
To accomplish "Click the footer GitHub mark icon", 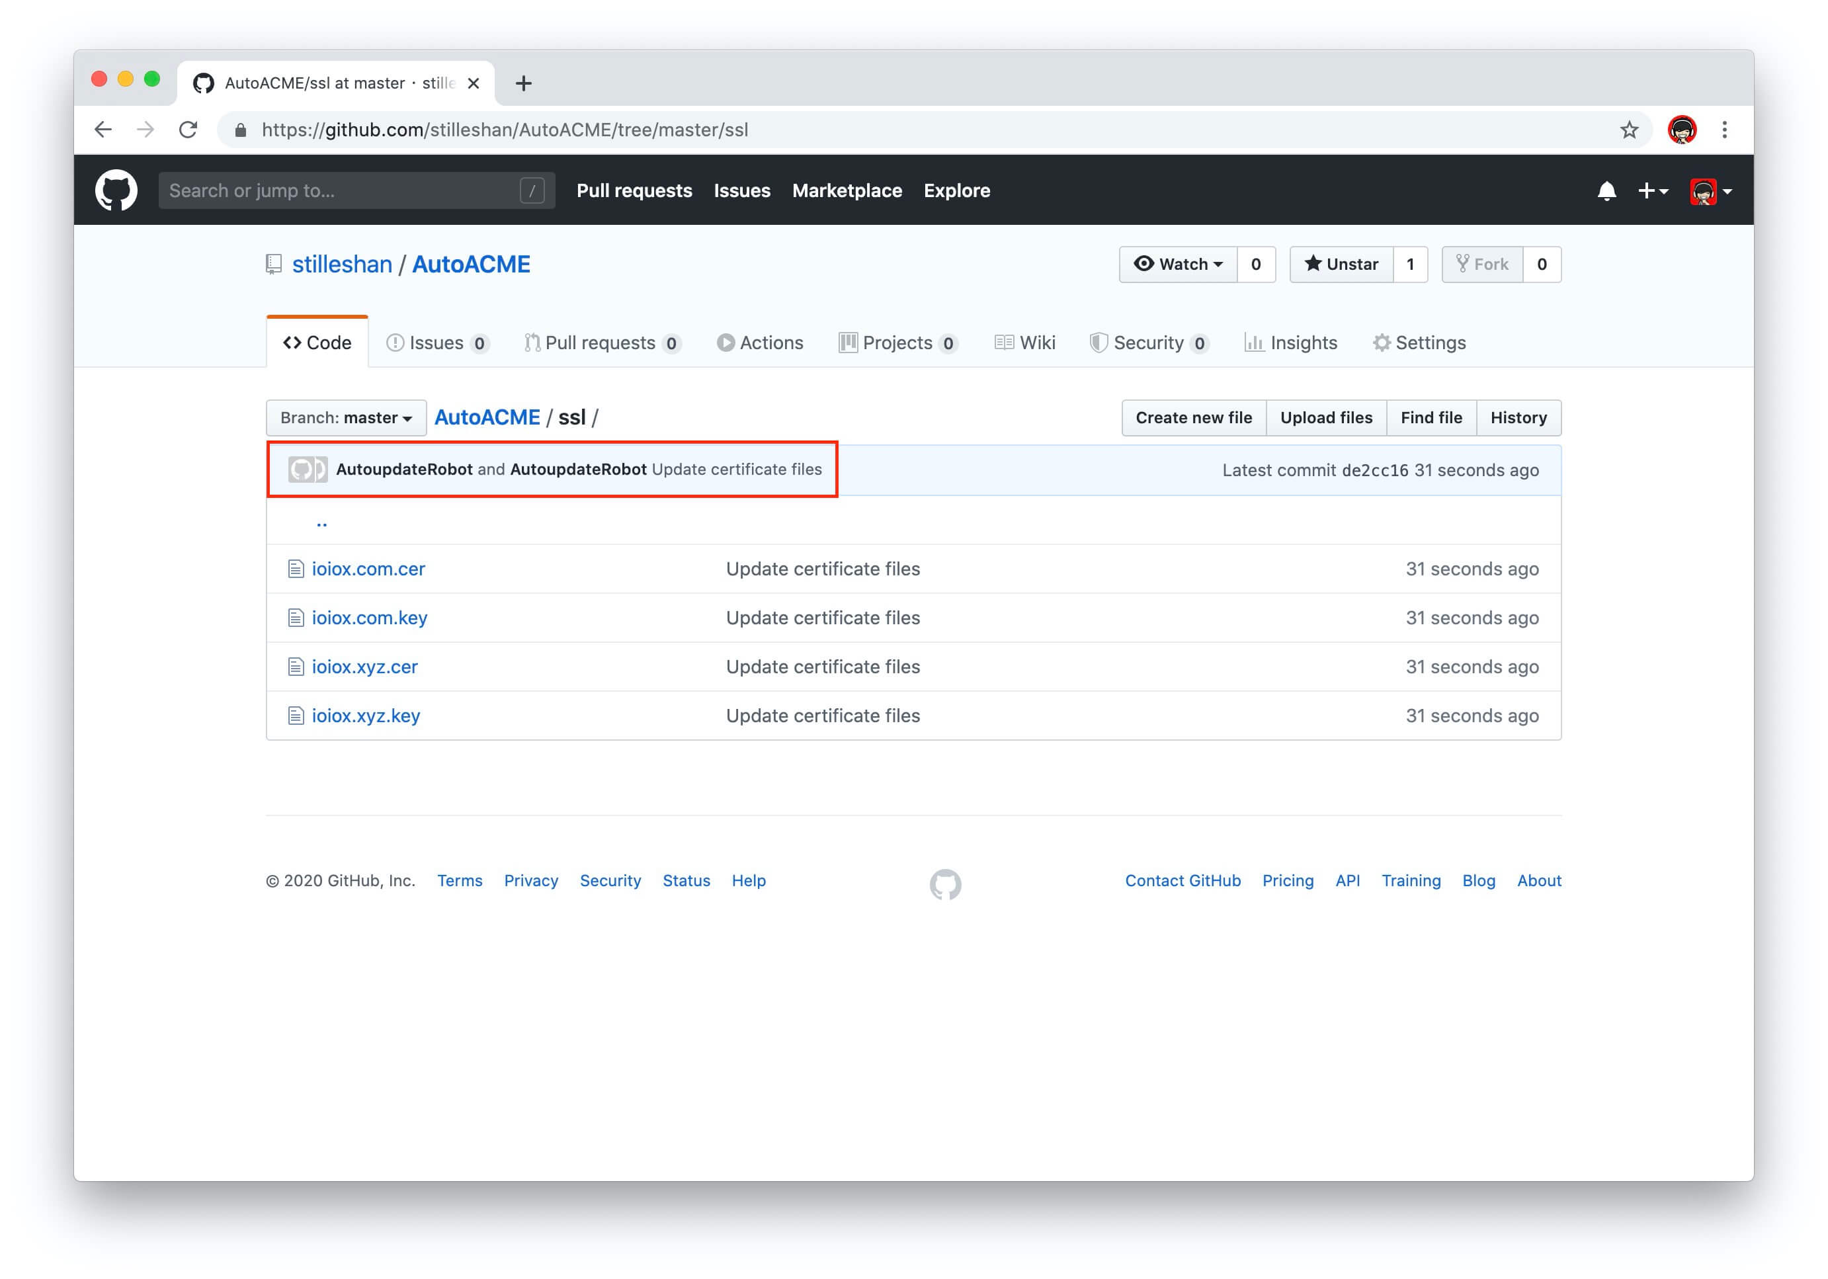I will pyautogui.click(x=945, y=884).
